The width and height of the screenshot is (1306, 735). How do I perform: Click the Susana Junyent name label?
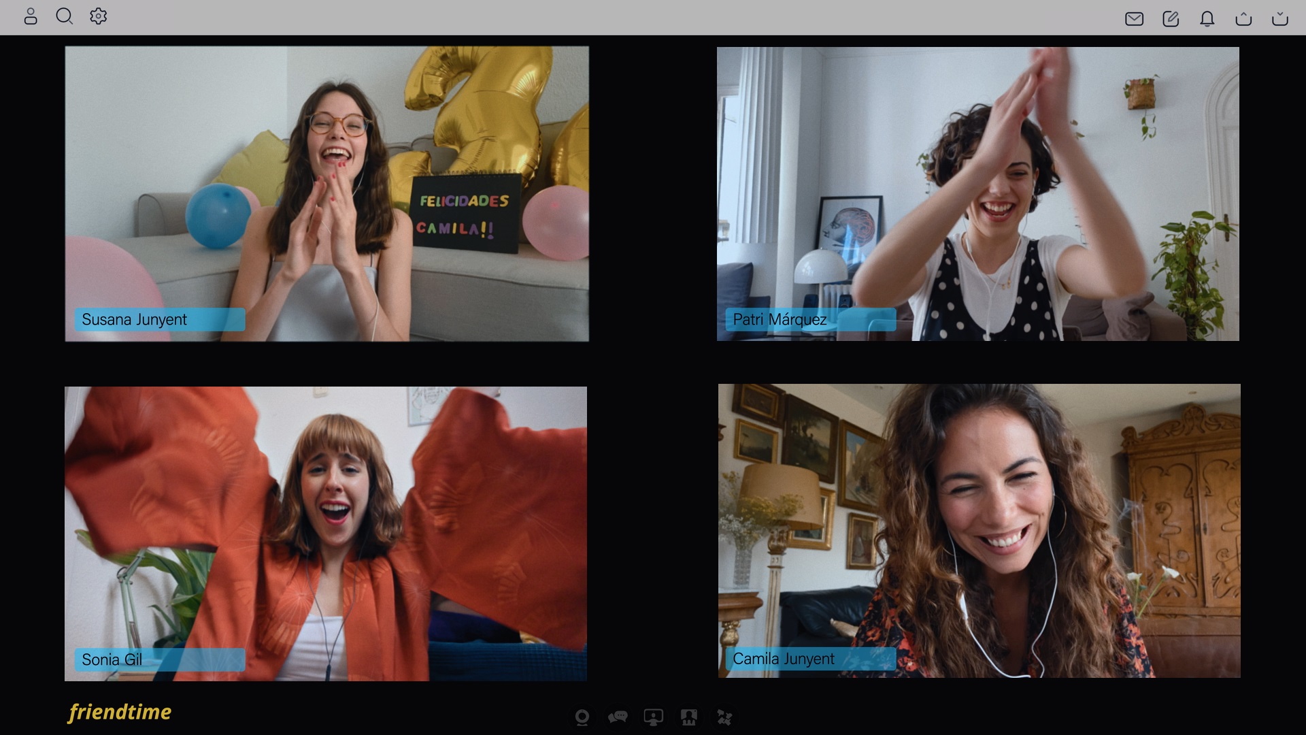coord(160,320)
